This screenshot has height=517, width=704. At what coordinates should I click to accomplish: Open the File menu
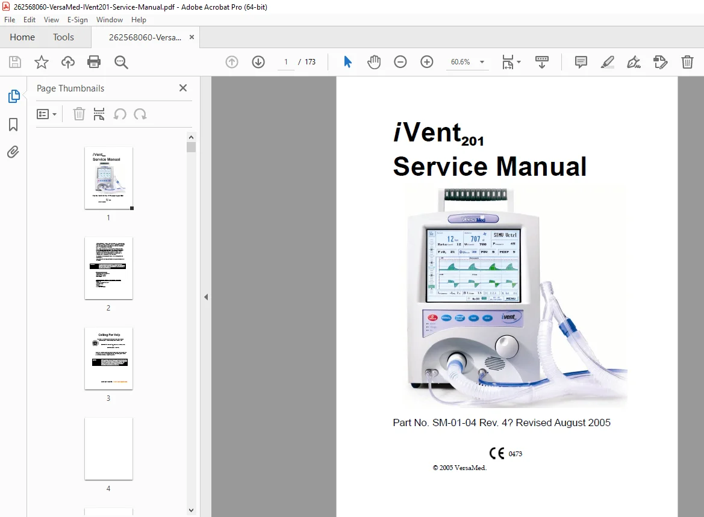pos(10,20)
